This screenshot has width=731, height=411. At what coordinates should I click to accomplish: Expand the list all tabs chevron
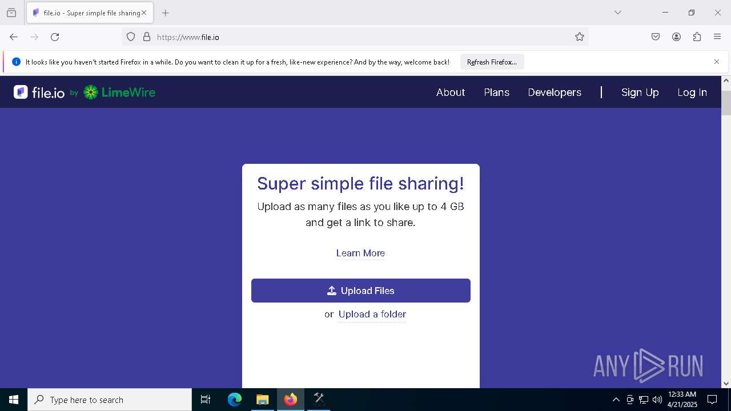(617, 13)
